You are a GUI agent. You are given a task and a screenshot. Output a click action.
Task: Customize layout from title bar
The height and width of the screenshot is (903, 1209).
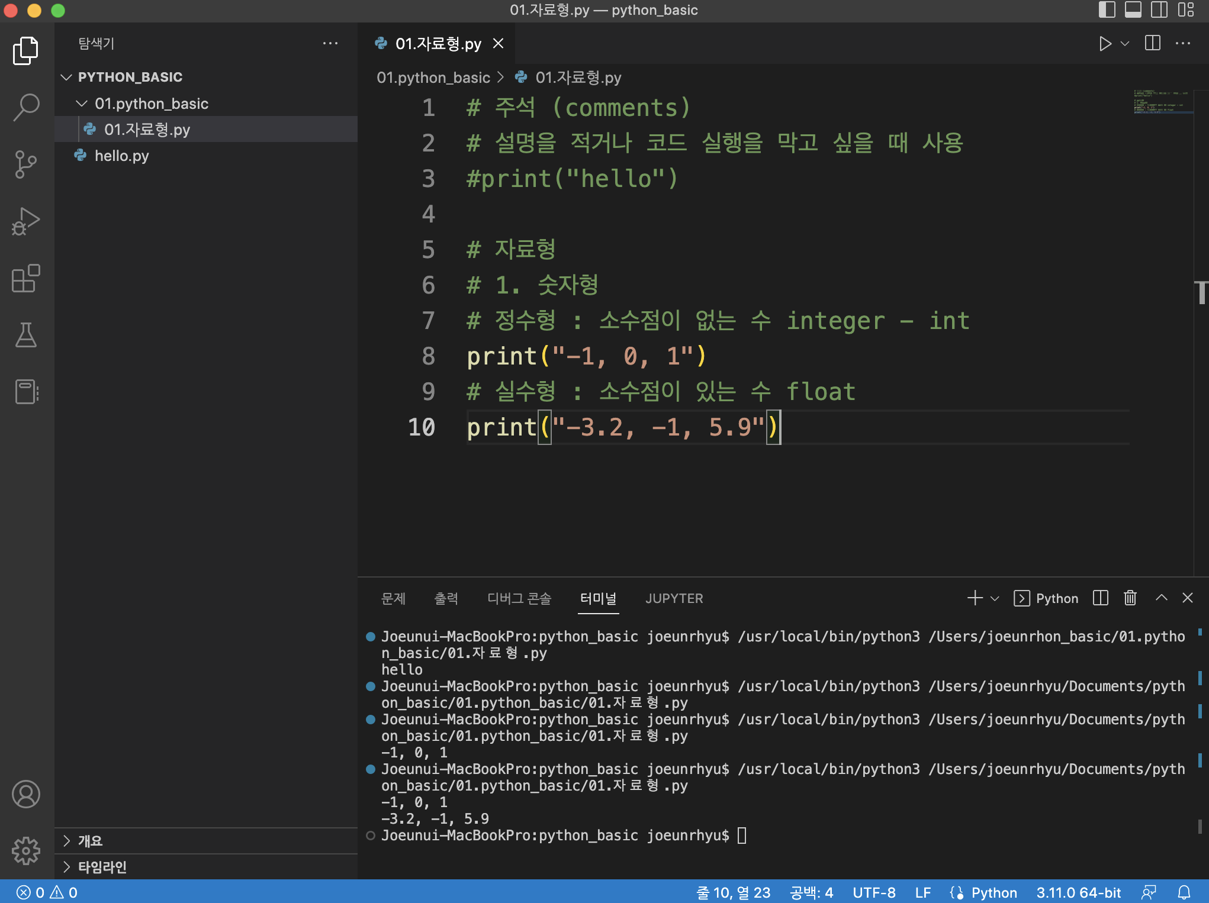click(x=1186, y=9)
